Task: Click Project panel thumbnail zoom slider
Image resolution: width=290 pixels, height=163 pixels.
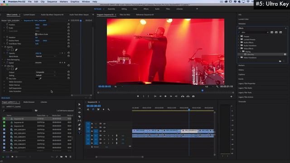Action: (x=16, y=157)
